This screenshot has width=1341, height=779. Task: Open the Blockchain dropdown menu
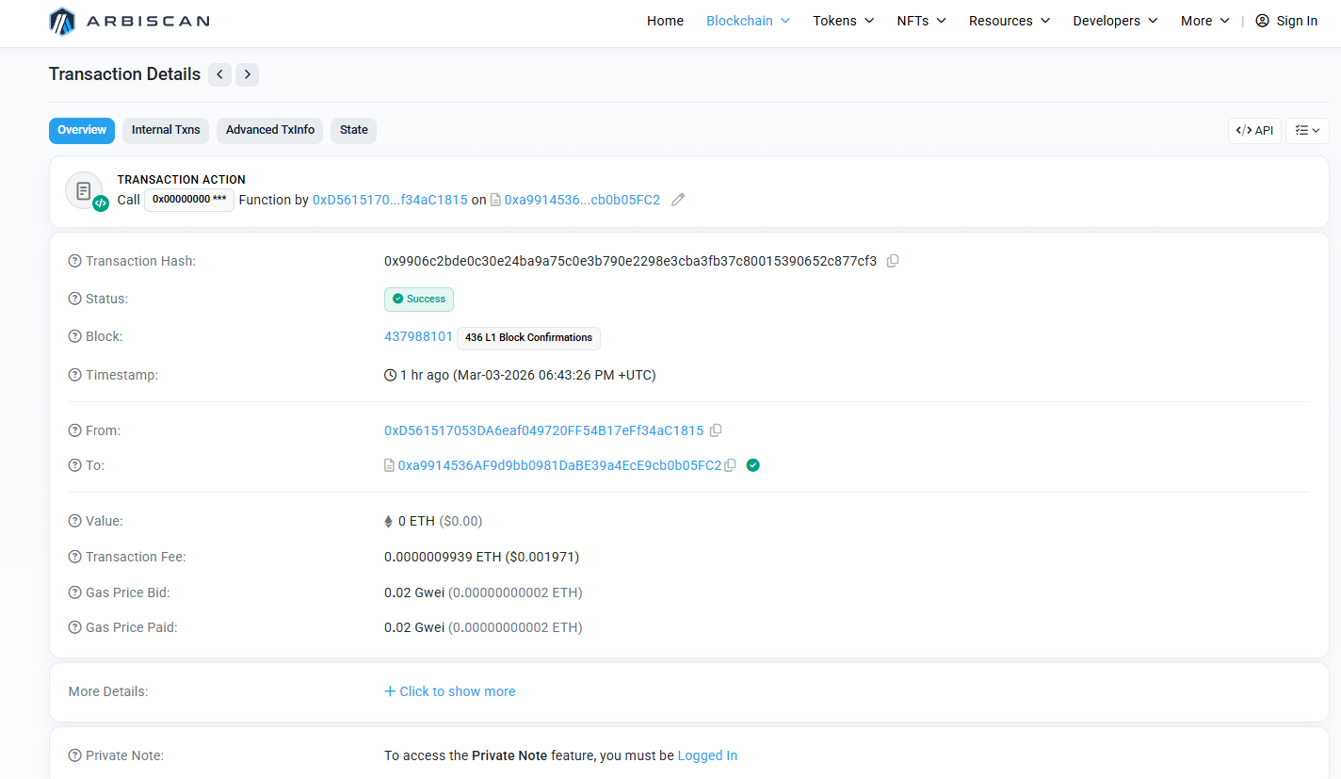[748, 21]
